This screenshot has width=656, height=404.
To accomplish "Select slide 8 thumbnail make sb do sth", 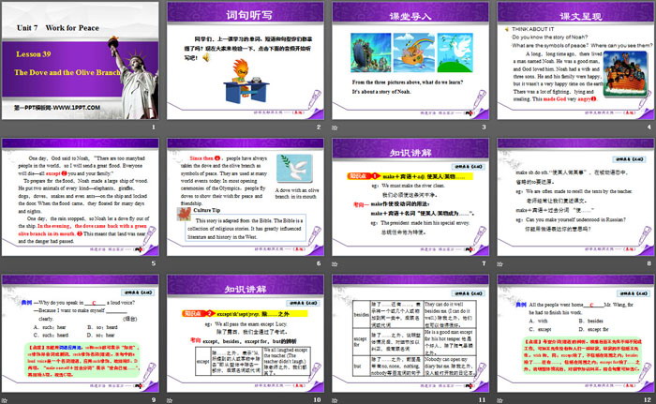I will pyautogui.click(x=575, y=197).
